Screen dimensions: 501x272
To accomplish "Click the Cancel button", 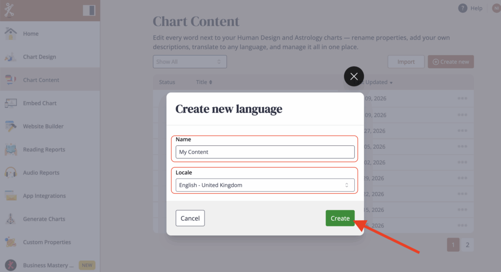I will 190,218.
